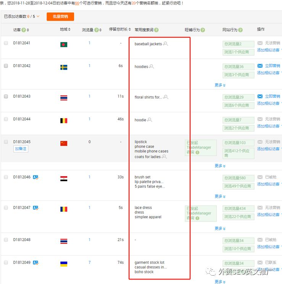Open page view count 1 for D1812042
Screen dimensions: 282x284
(89, 66)
